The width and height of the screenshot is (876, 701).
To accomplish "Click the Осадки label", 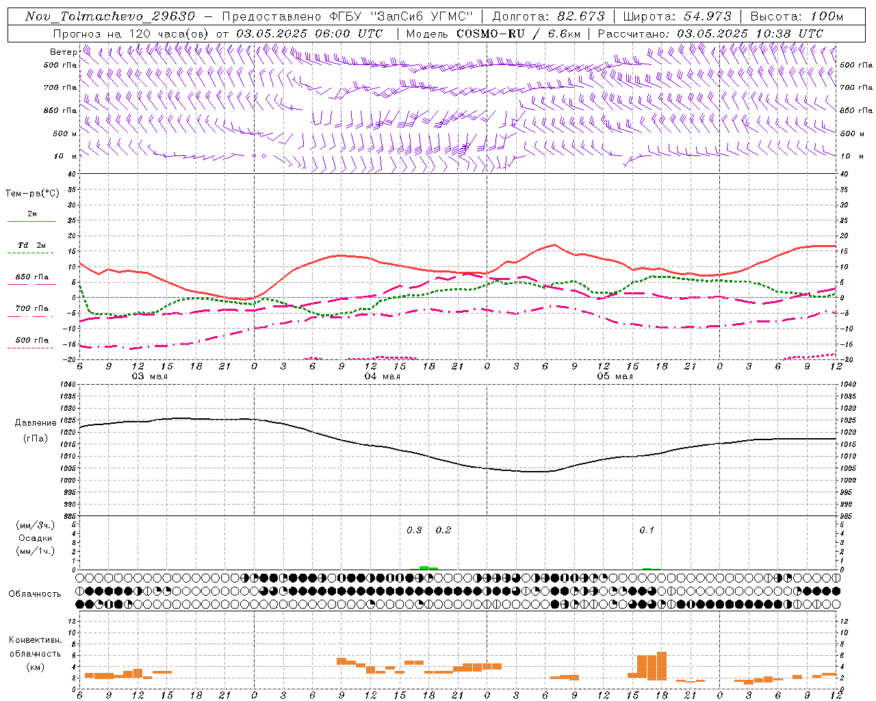I will point(36,538).
